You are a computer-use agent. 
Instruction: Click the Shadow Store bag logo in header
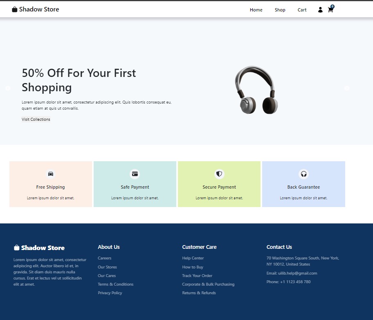click(x=15, y=9)
